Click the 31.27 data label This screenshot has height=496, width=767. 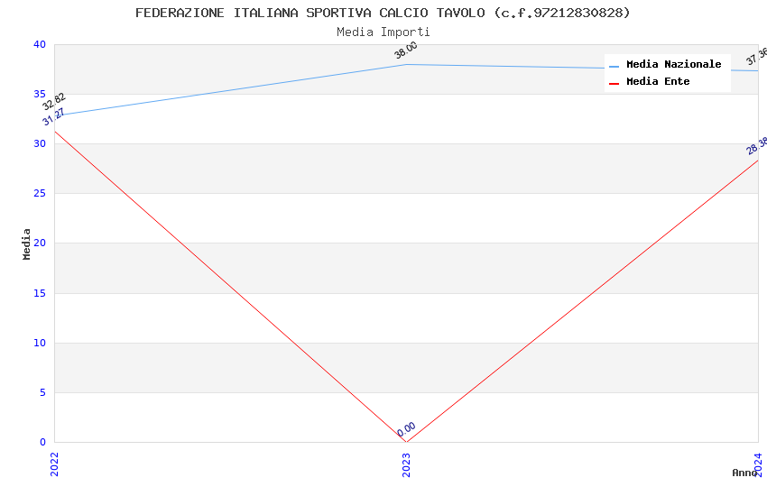coord(53,118)
